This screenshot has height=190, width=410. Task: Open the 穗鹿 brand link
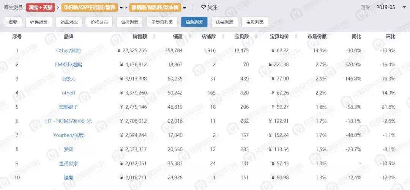point(68,178)
